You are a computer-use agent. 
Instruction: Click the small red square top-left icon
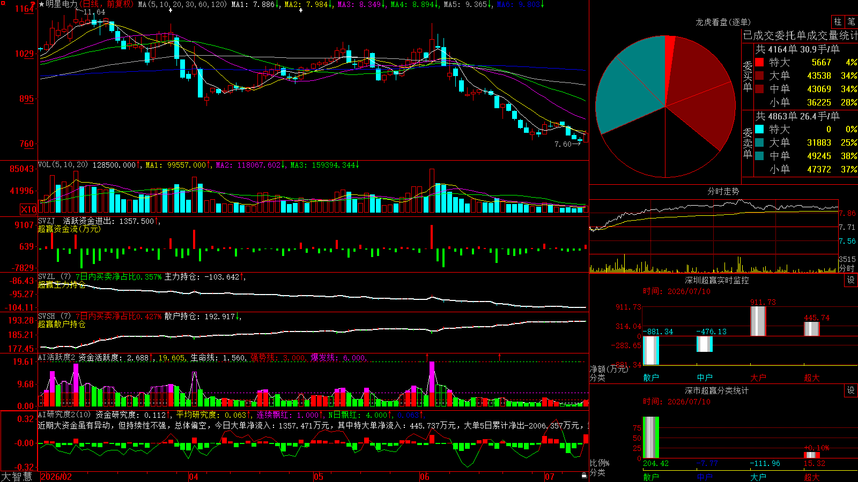tap(4, 4)
